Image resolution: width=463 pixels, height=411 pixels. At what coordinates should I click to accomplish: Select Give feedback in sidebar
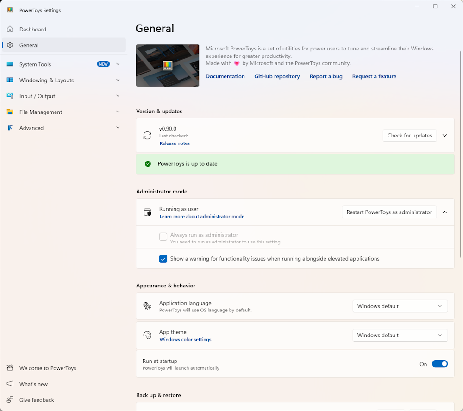coord(64,400)
